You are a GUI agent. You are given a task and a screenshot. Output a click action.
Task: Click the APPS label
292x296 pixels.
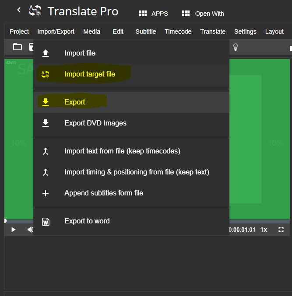(x=159, y=14)
